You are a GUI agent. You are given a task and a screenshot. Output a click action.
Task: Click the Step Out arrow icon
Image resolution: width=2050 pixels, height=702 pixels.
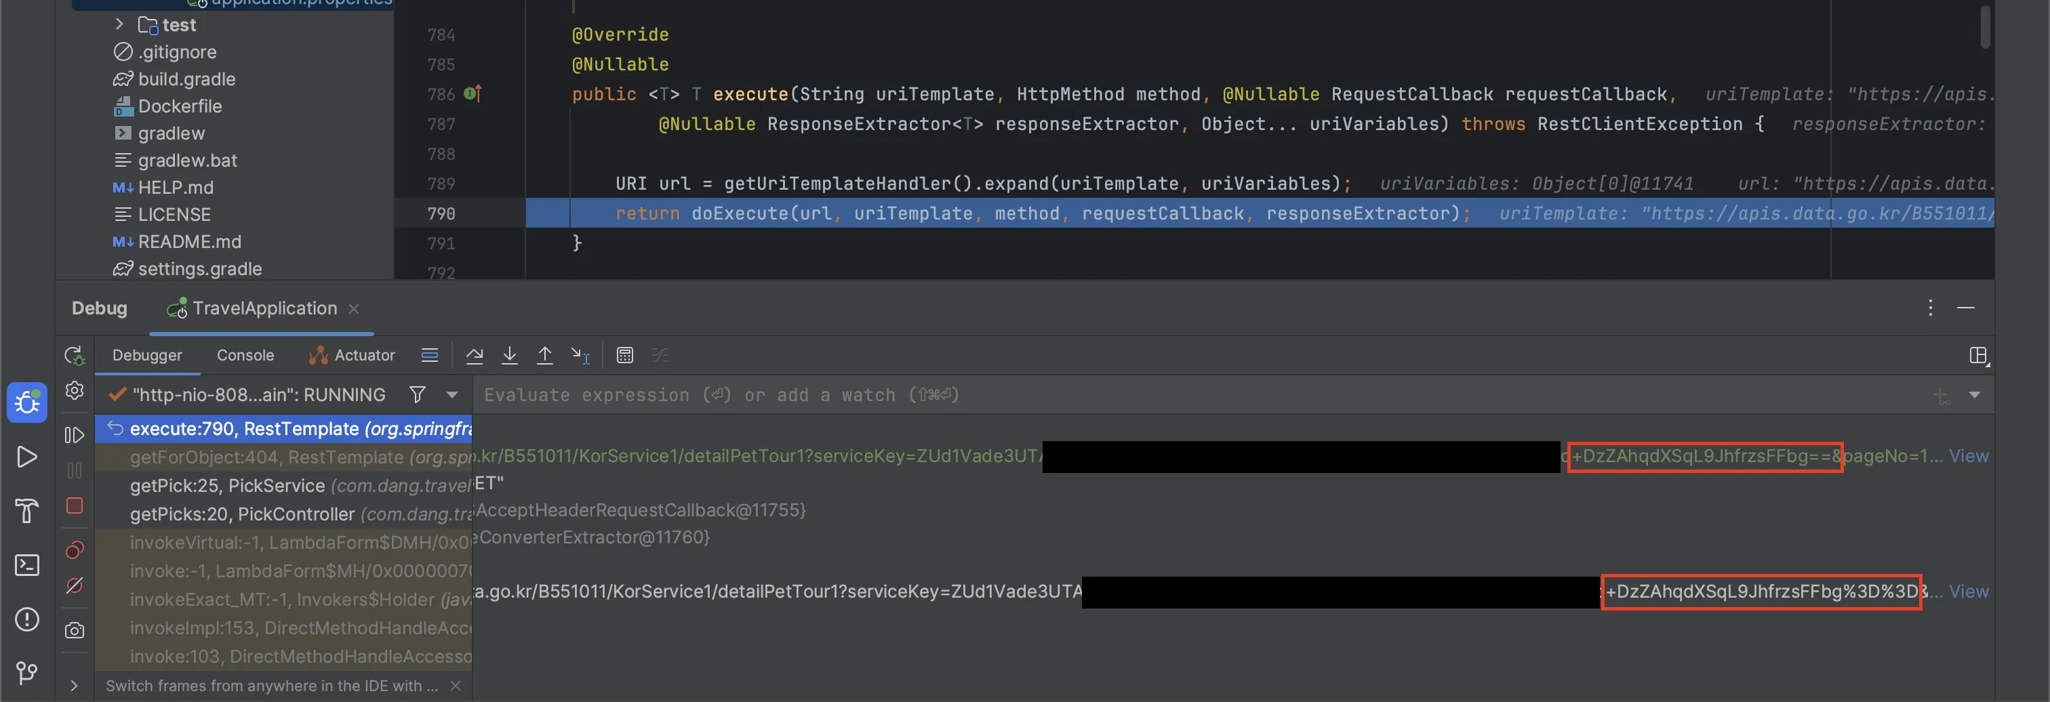[545, 355]
